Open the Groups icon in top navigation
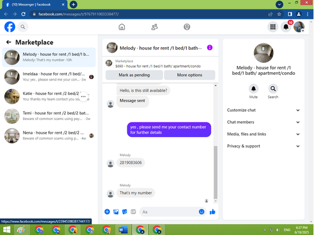314x235 pixels. click(x=187, y=27)
